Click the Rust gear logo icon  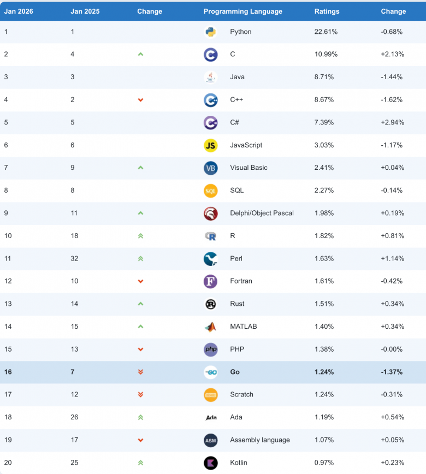tap(210, 304)
